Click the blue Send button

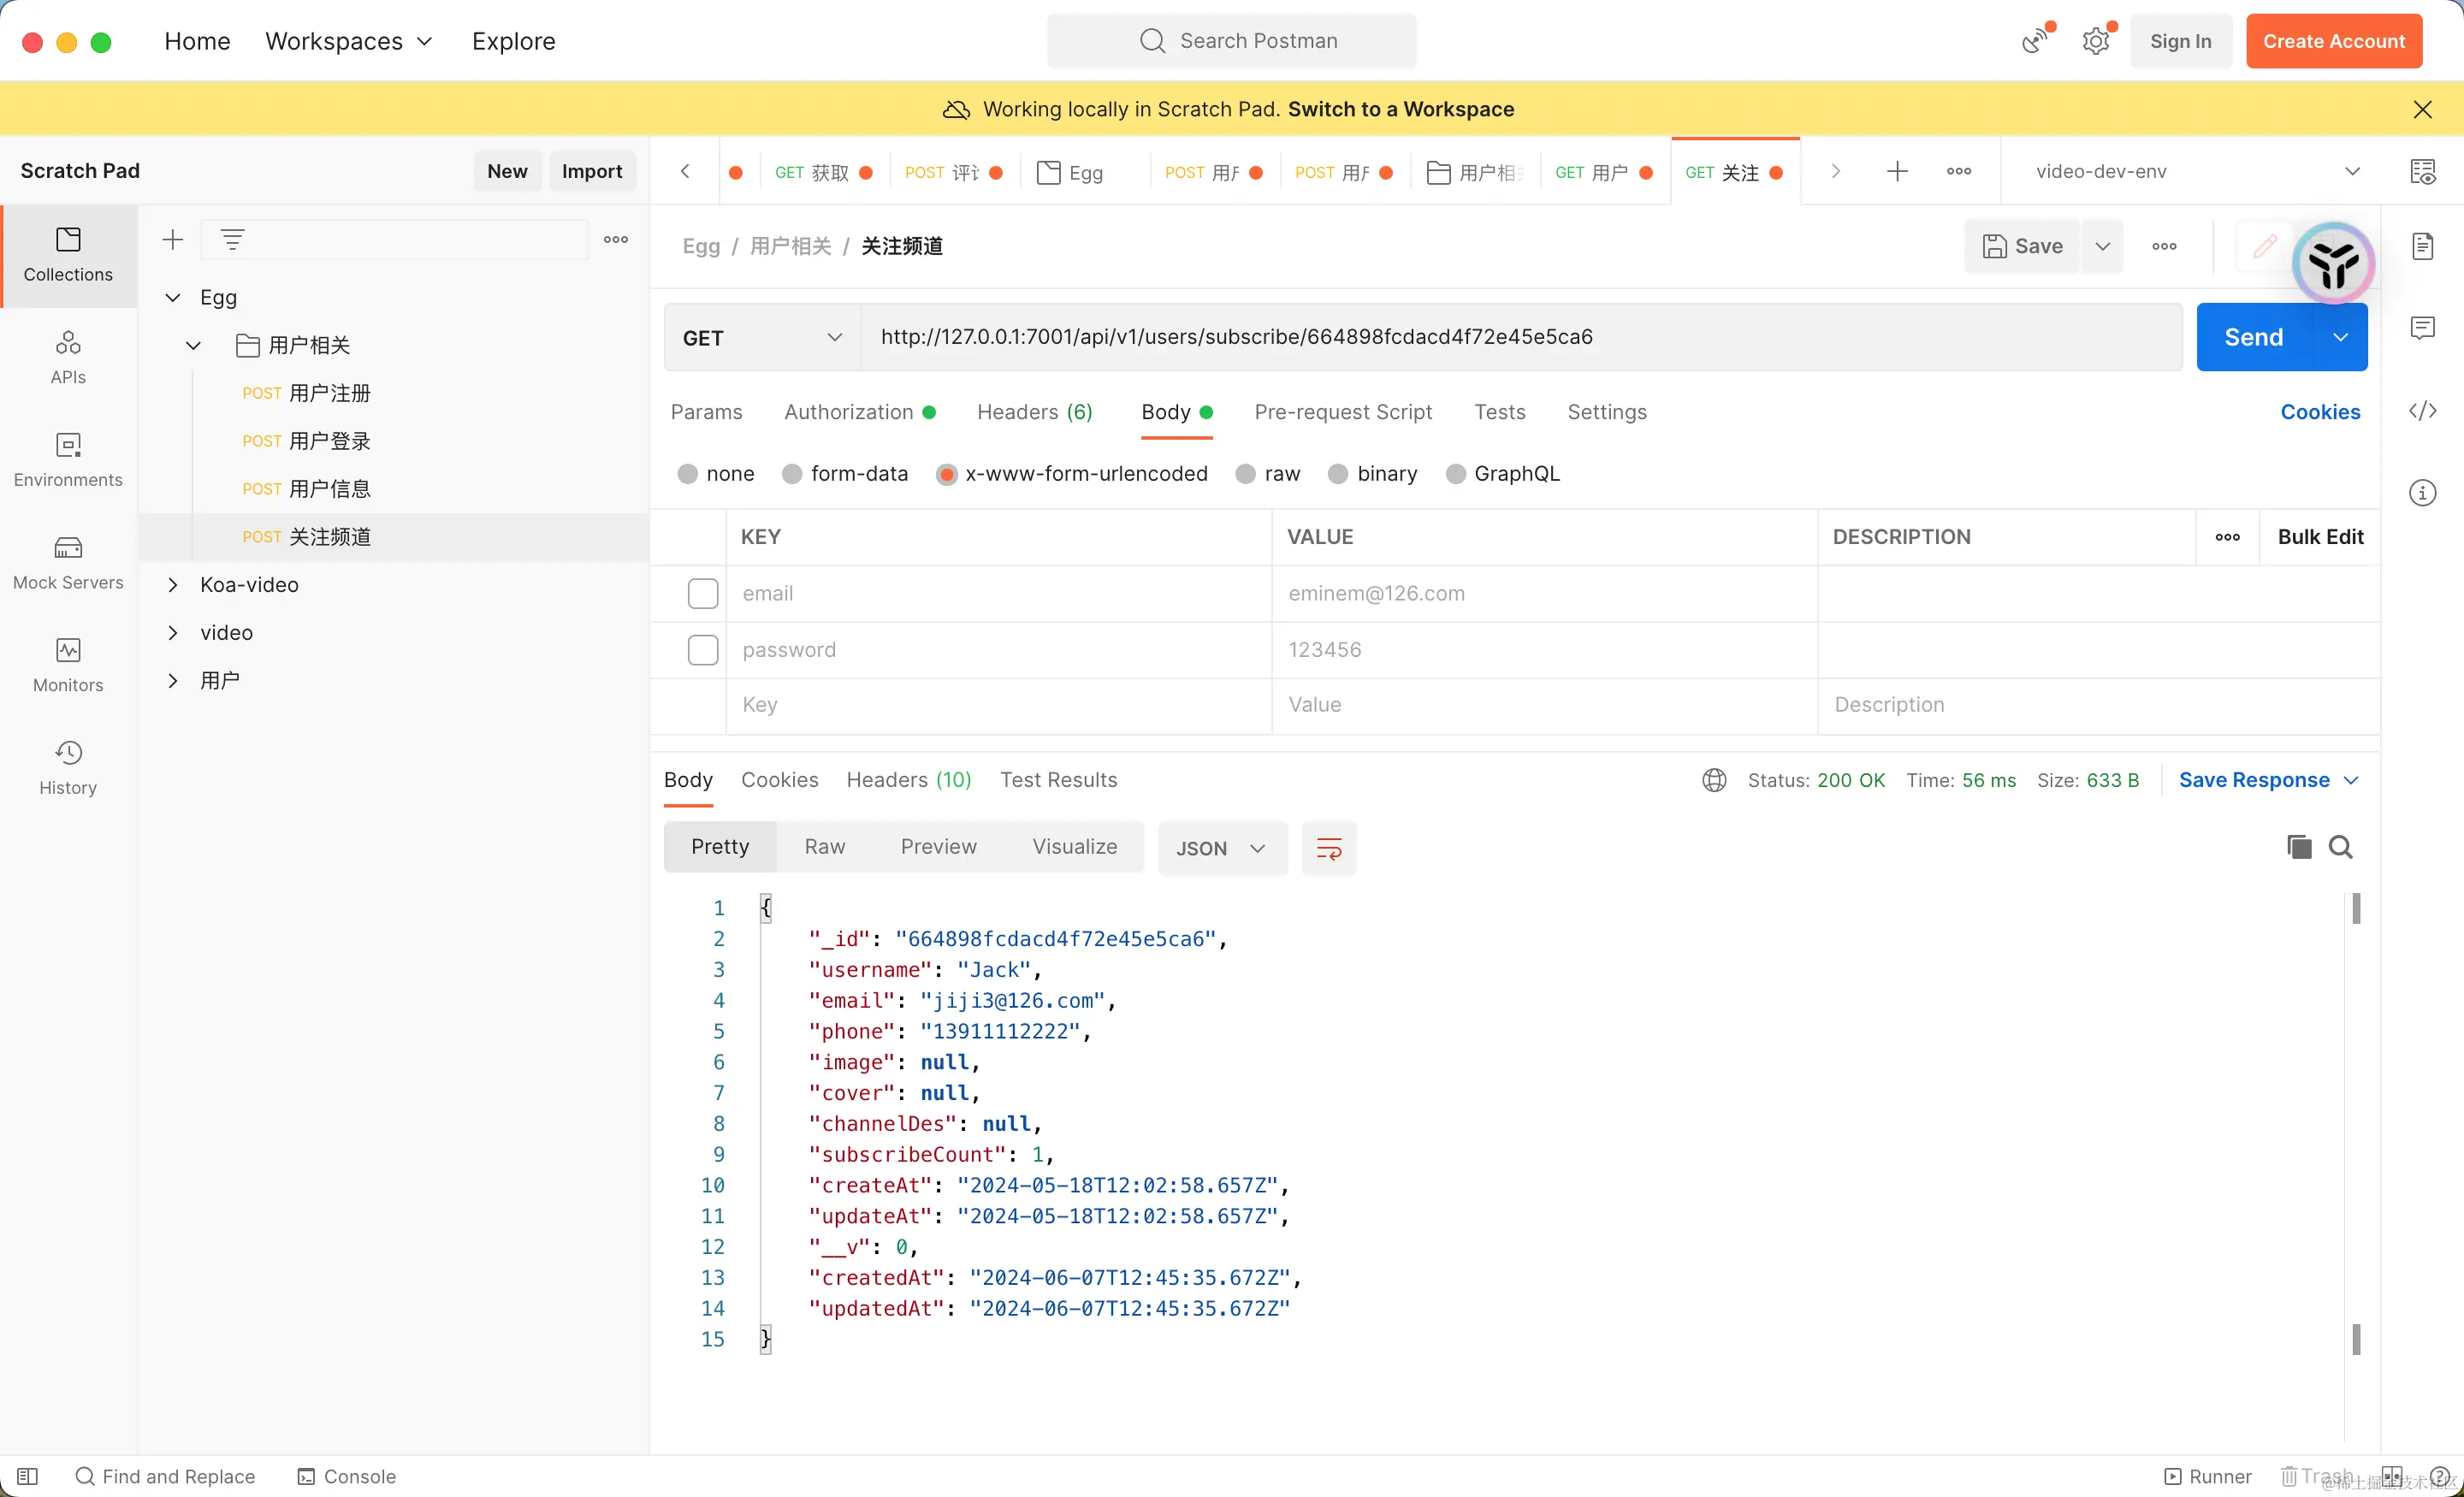click(2253, 337)
